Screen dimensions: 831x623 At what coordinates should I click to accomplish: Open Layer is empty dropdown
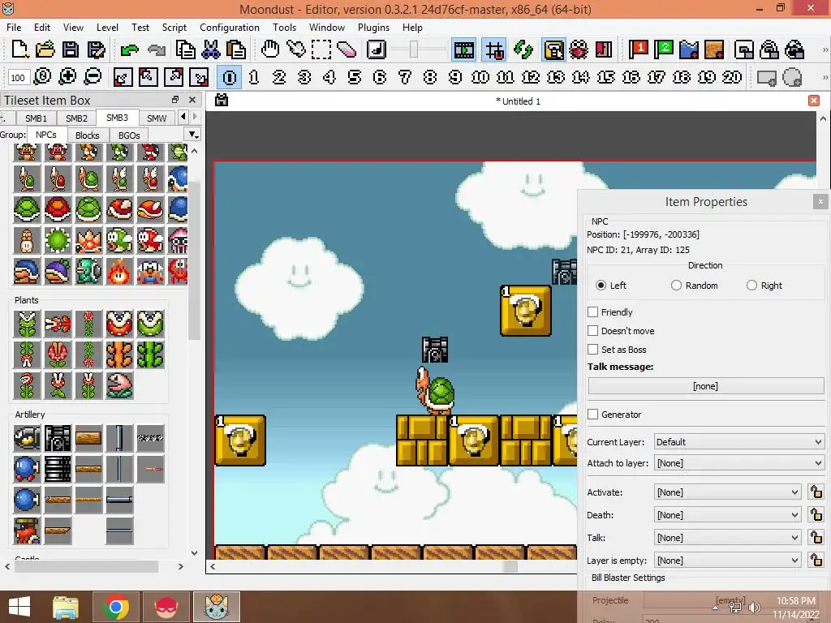728,561
